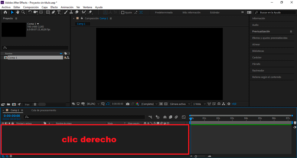
Task: Toggle the transparency grid in the viewer
Action: pyautogui.click(x=166, y=104)
